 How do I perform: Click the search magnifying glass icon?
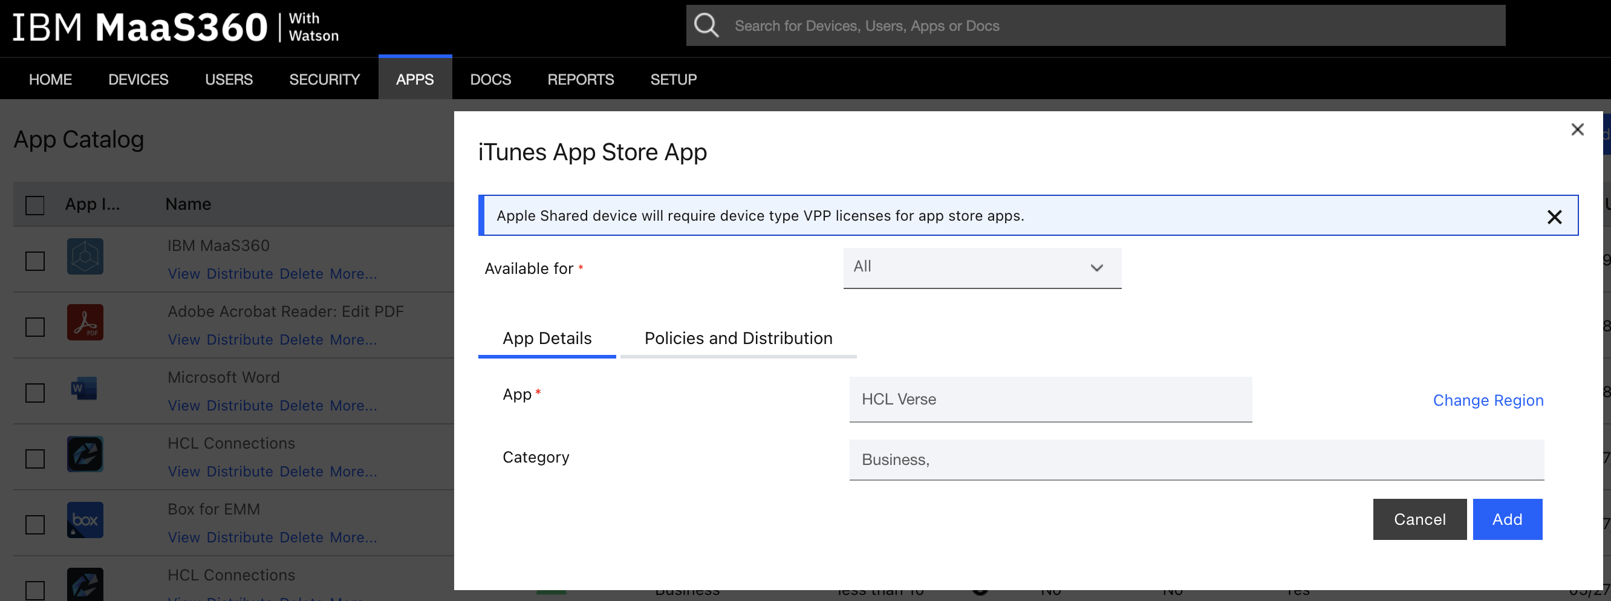pos(708,25)
